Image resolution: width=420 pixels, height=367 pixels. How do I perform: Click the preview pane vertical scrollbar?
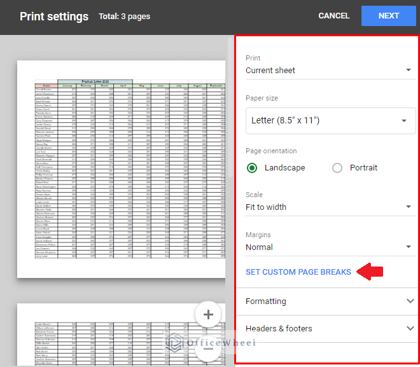[x=230, y=127]
